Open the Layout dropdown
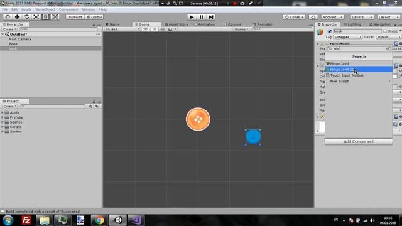402x226 pixels. [388, 17]
